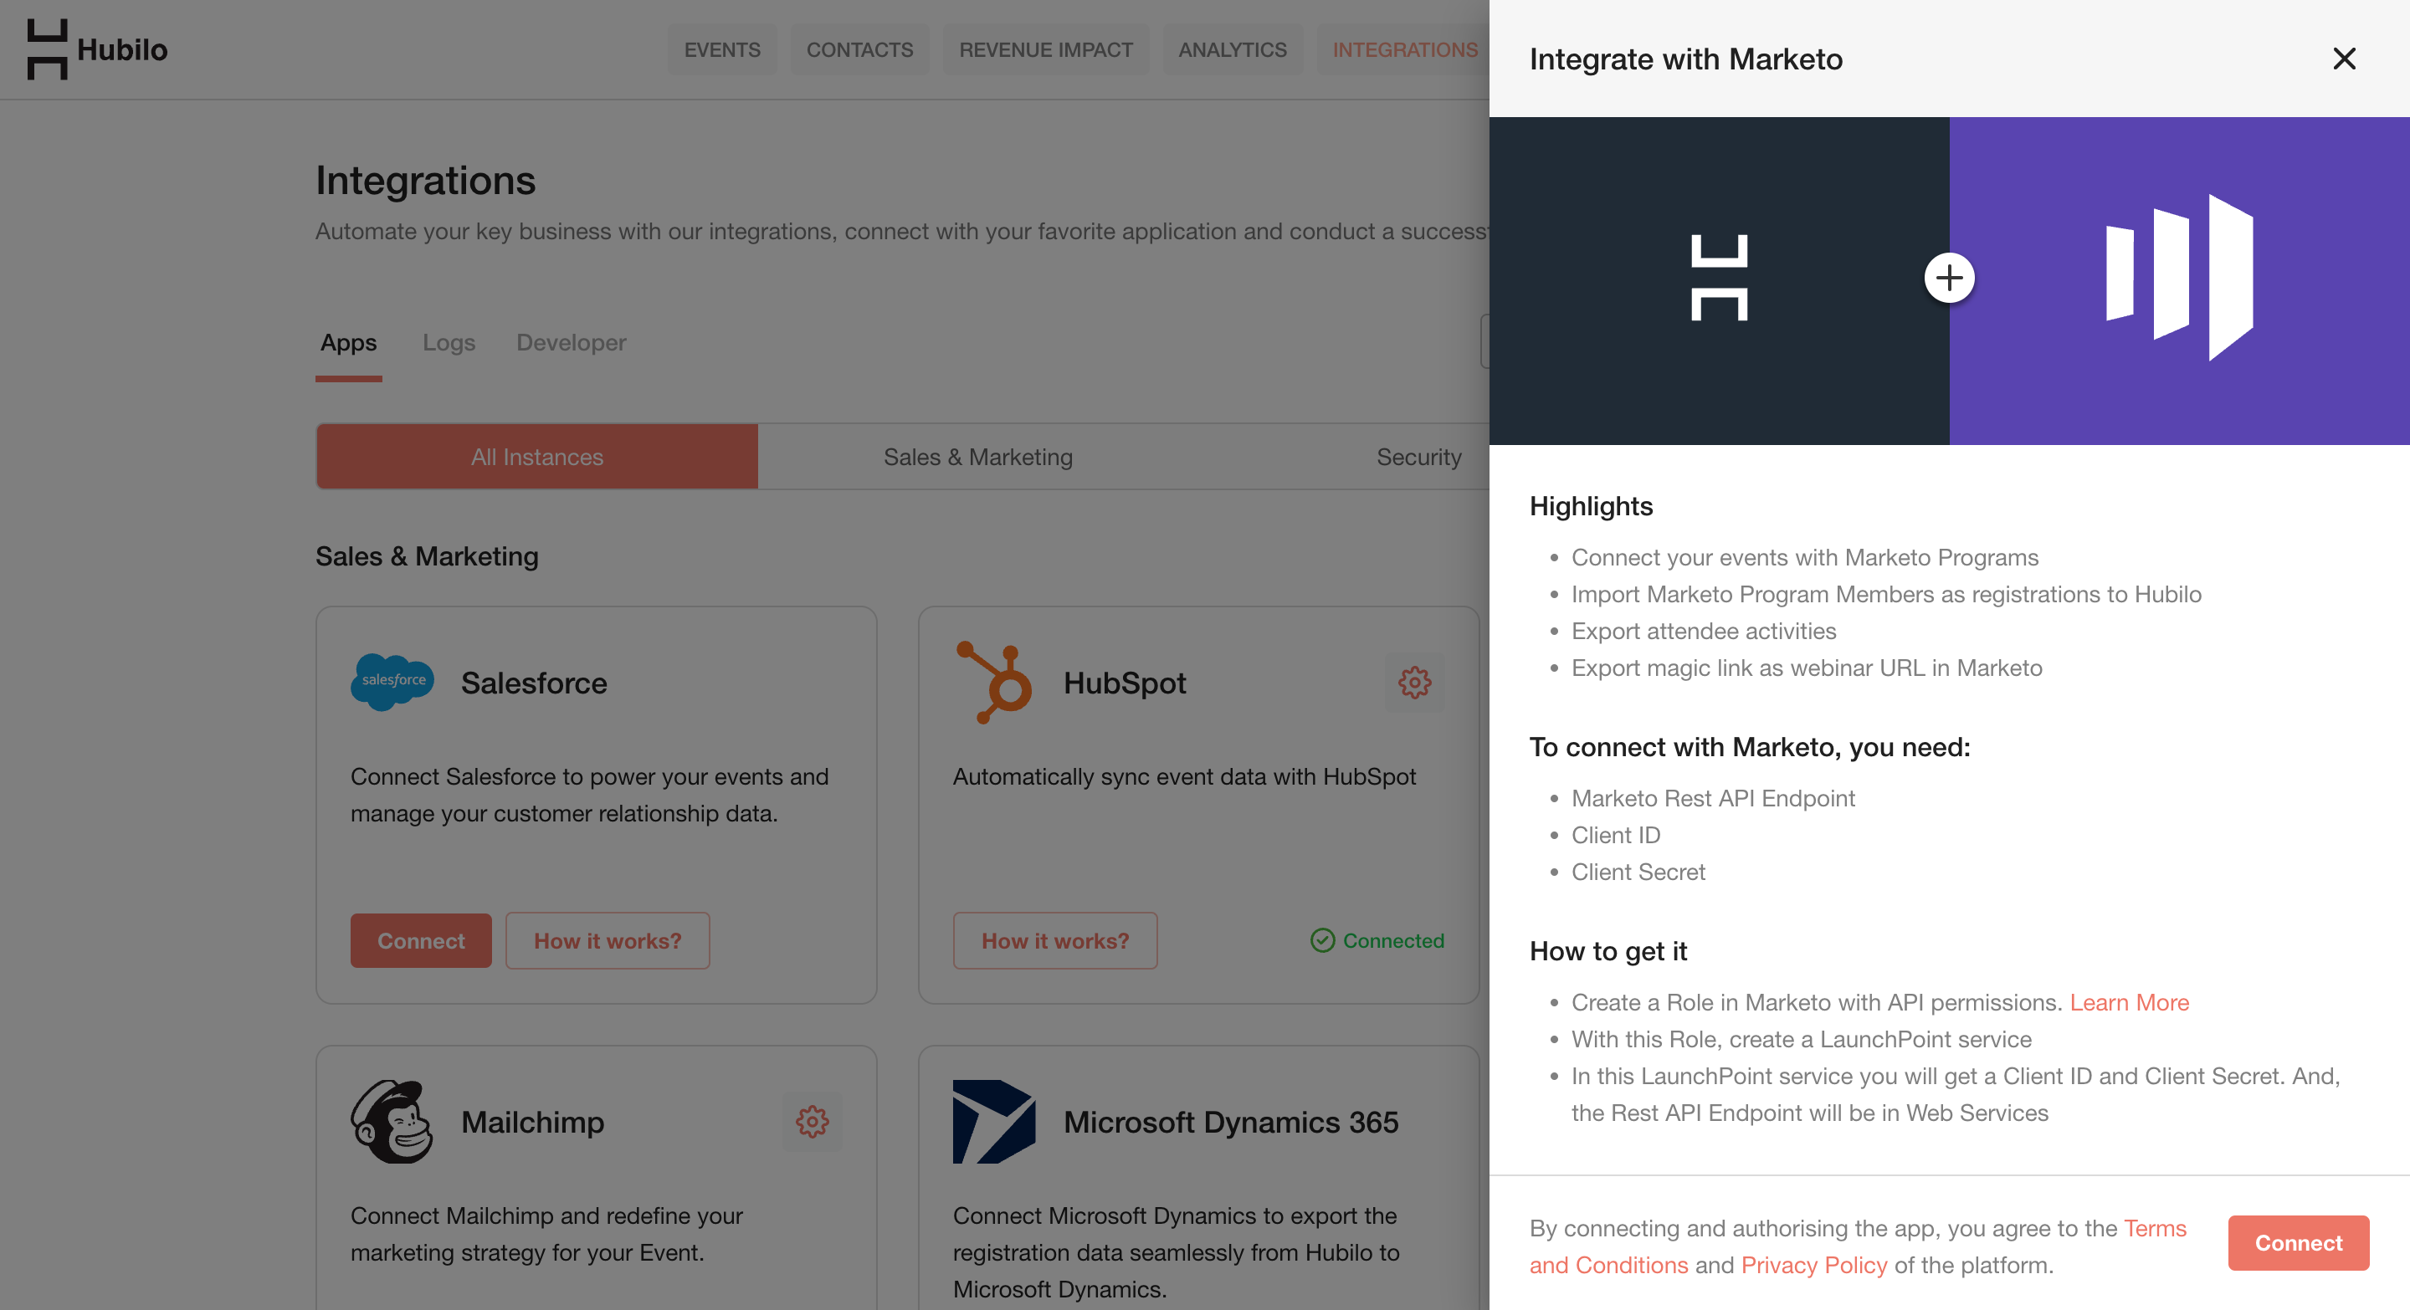Open the Events menu
The image size is (2410, 1310).
pyautogui.click(x=721, y=49)
